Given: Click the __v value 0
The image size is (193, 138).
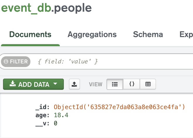Looking at the screenshot, I should (56, 123).
